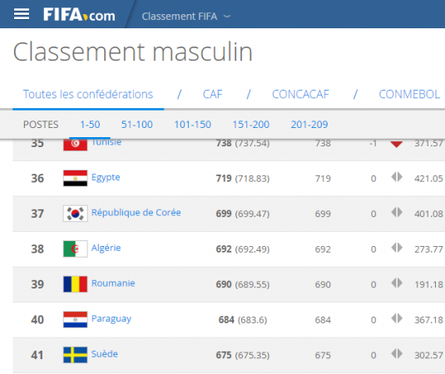Click the FIFA.com logo
Screen dimensions: 445x374
tap(79, 15)
